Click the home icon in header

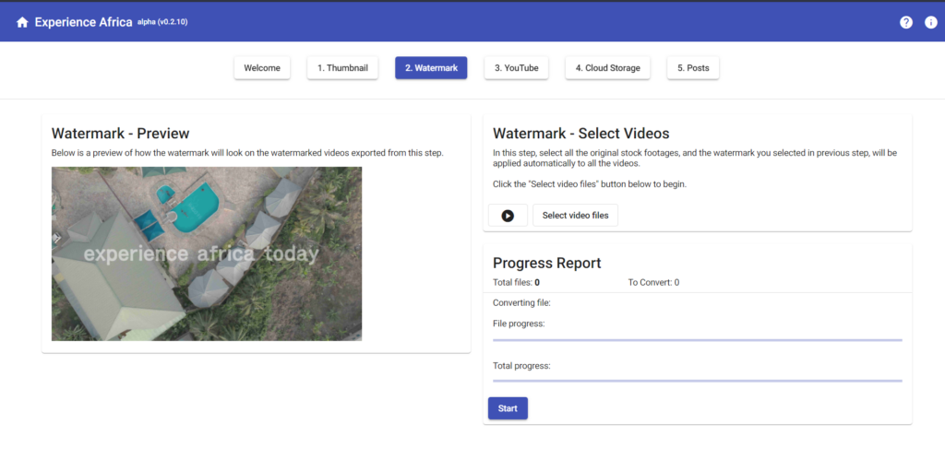tap(22, 22)
